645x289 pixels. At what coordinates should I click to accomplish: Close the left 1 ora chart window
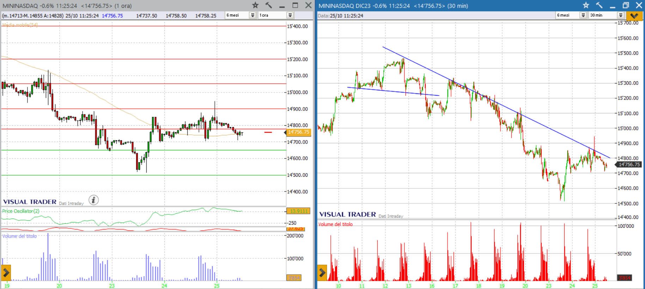click(x=308, y=5)
